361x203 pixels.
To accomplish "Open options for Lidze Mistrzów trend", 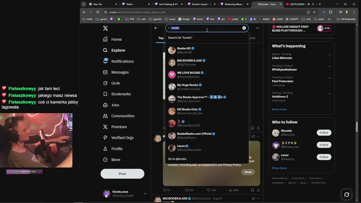I will click(329, 55).
